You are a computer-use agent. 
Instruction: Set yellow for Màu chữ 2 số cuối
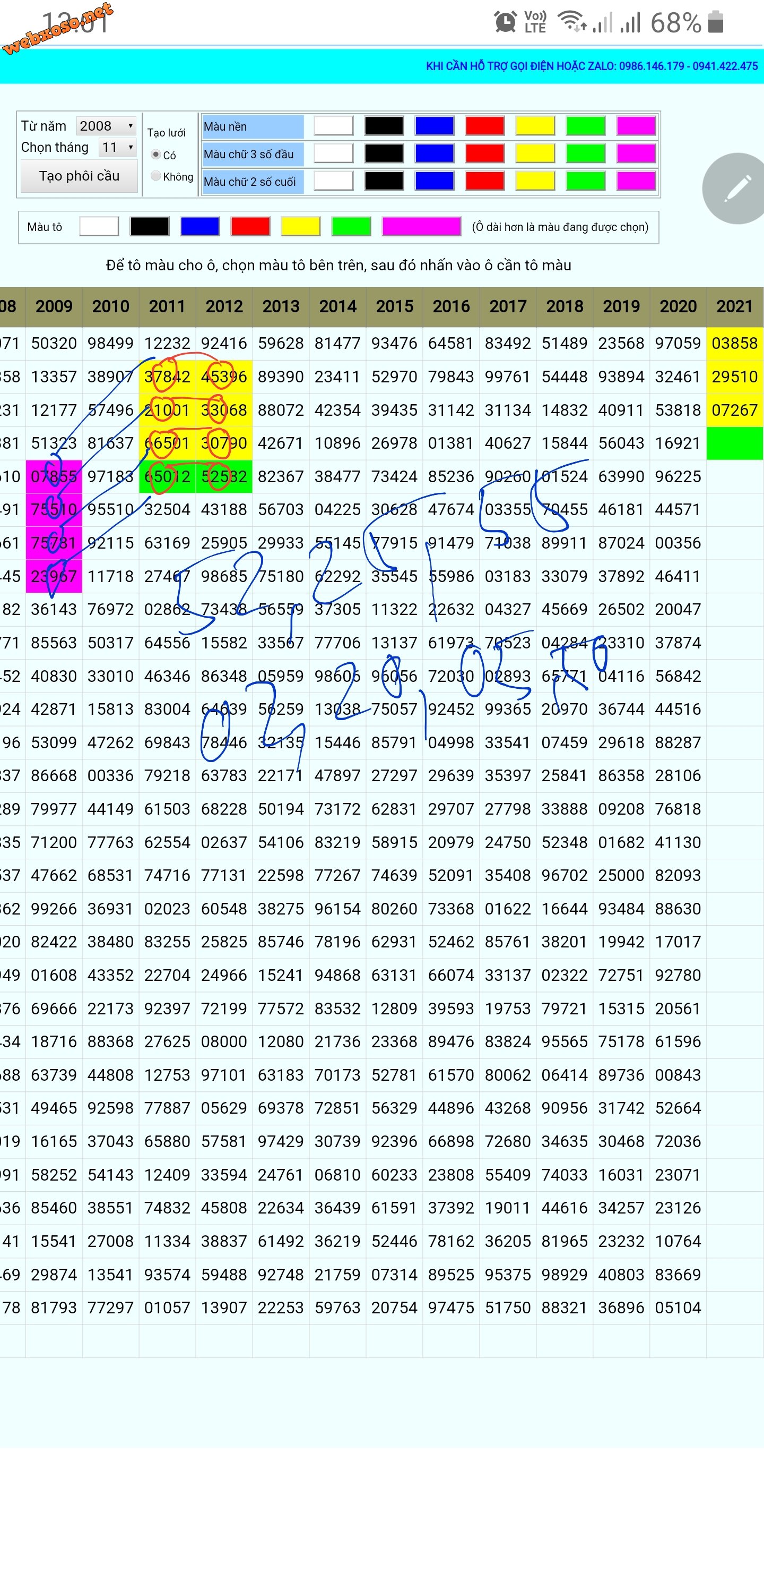pyautogui.click(x=535, y=181)
